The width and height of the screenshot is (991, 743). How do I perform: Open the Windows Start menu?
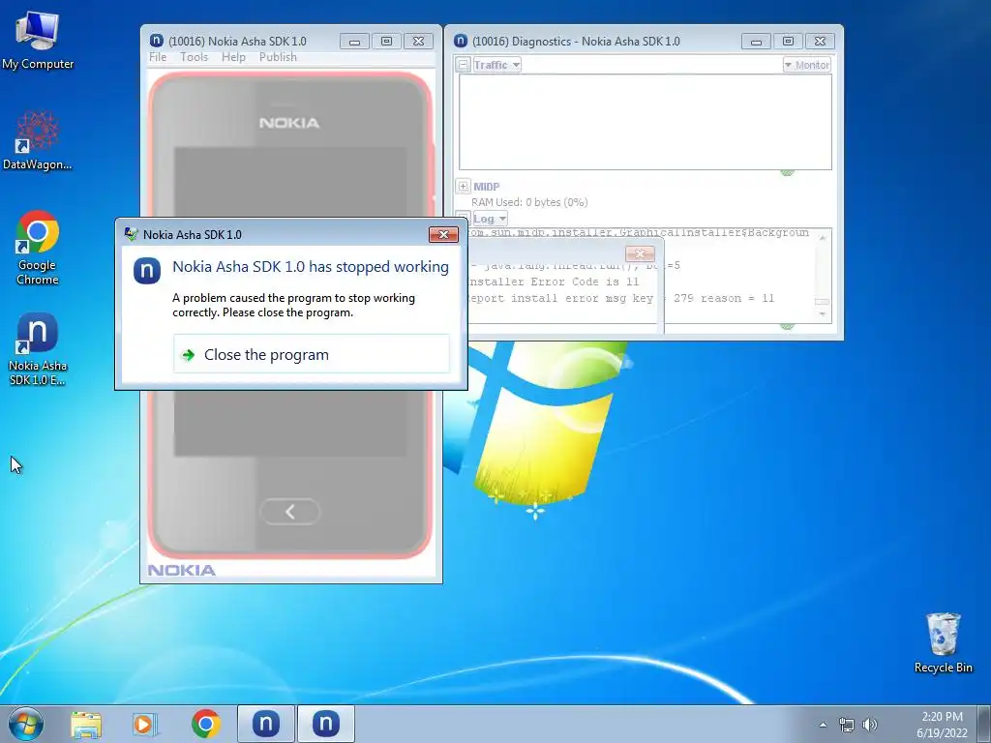(26, 724)
